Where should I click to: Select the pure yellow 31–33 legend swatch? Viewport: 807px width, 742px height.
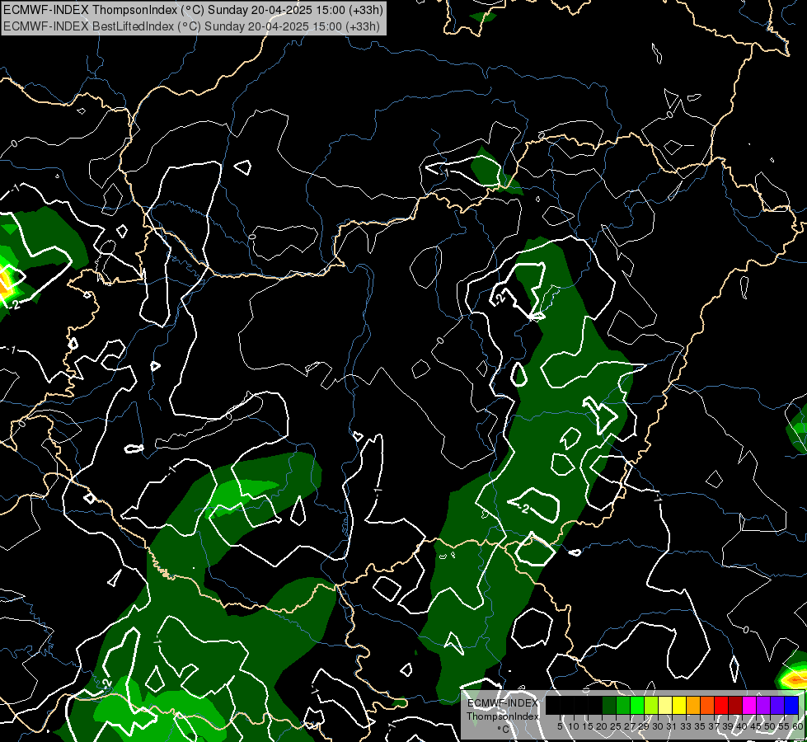[x=679, y=705]
